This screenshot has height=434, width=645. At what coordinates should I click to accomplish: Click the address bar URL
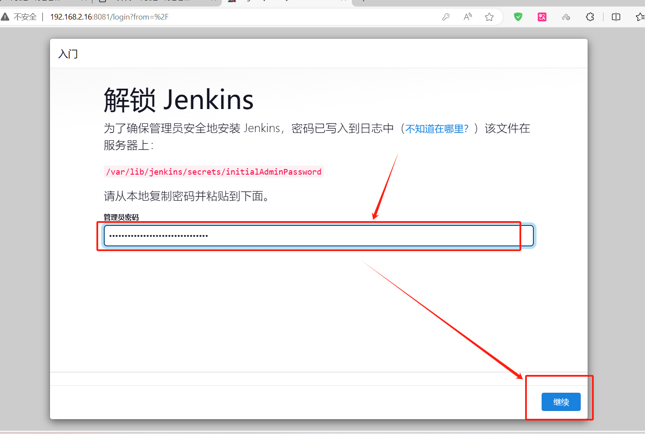point(109,17)
